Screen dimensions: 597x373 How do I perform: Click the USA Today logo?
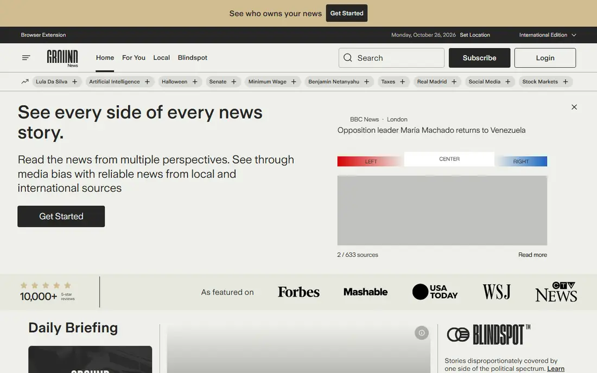(435, 292)
